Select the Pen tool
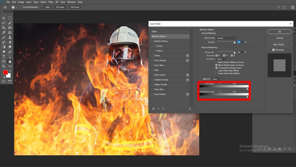Viewport: 296px width, 167px height. [10, 52]
